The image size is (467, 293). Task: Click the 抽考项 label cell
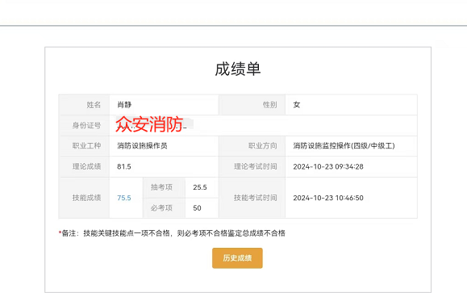click(x=164, y=187)
